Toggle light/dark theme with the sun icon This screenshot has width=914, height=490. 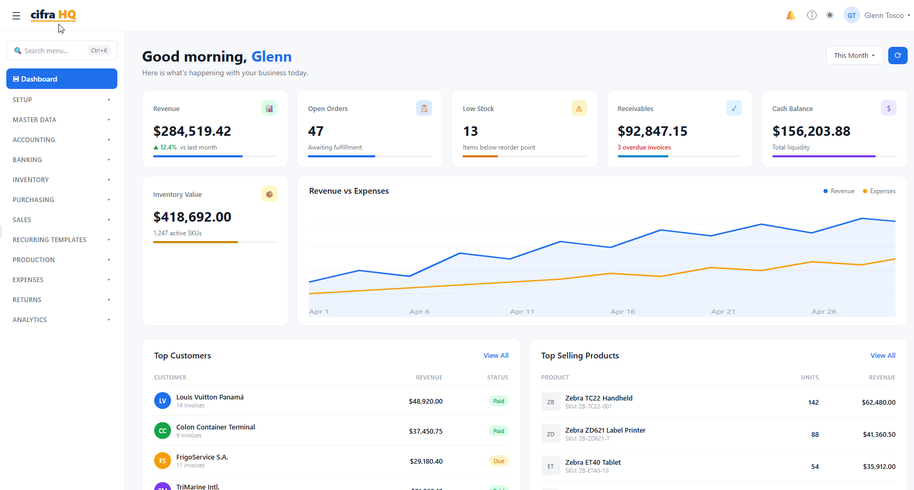click(x=830, y=15)
